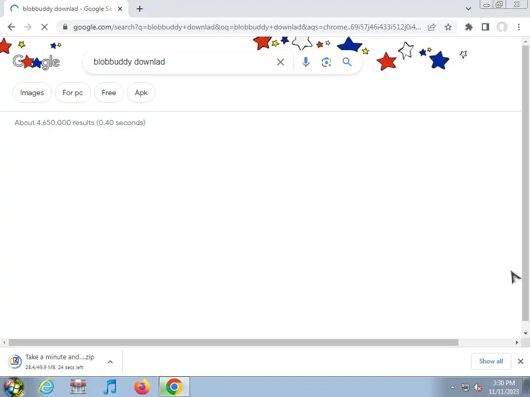
Task: Click into the Google search field
Action: (183, 62)
